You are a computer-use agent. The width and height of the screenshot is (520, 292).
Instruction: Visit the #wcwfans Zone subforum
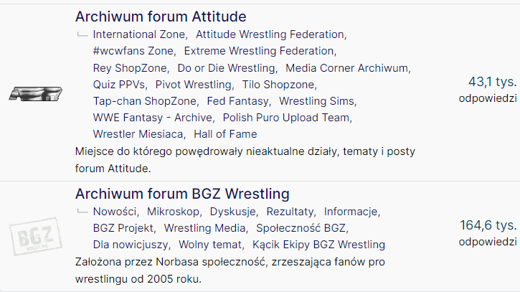click(x=133, y=51)
